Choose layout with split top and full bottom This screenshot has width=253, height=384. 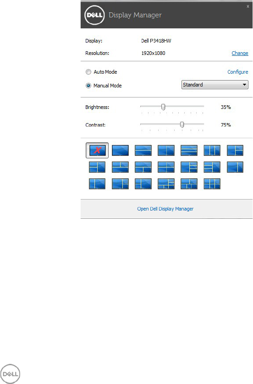pyautogui.click(x=120, y=167)
